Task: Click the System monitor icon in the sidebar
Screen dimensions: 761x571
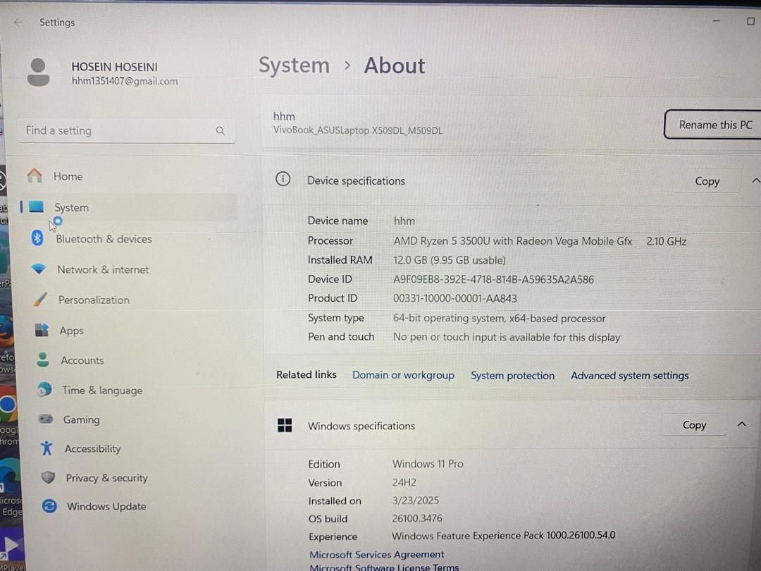Action: pyautogui.click(x=37, y=207)
